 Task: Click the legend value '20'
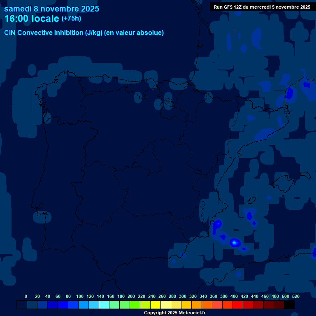click(x=37, y=296)
